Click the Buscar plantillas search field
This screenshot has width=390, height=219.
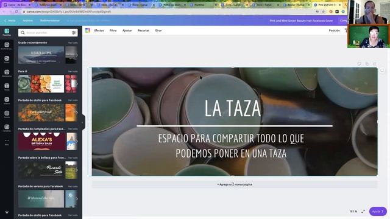click(x=48, y=32)
